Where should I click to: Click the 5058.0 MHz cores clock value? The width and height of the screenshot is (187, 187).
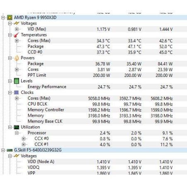(x=99, y=98)
